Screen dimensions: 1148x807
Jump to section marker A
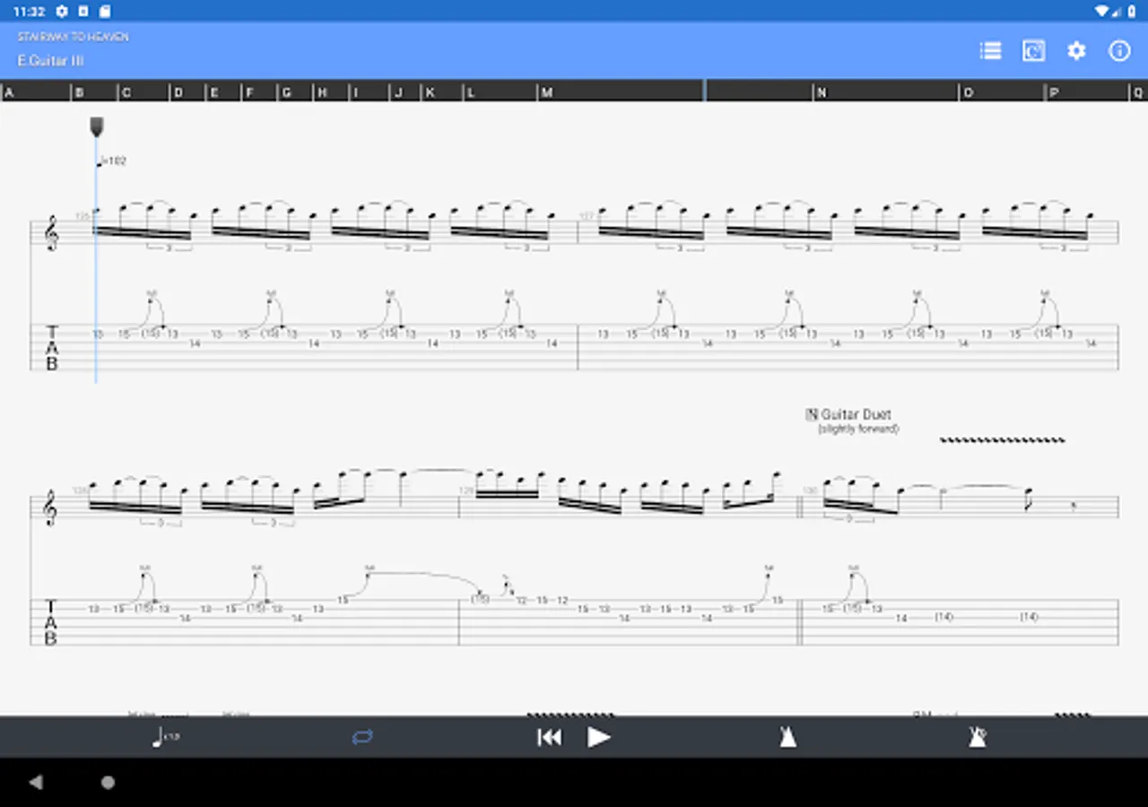[7, 92]
